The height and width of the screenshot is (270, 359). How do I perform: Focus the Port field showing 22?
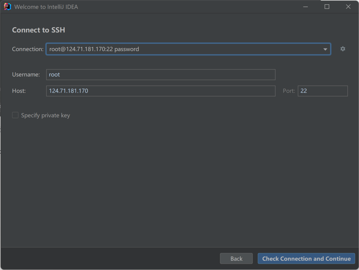coord(322,91)
